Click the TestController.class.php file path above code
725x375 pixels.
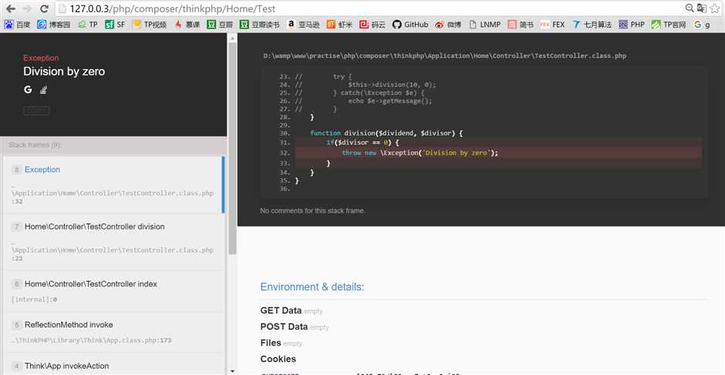point(445,56)
